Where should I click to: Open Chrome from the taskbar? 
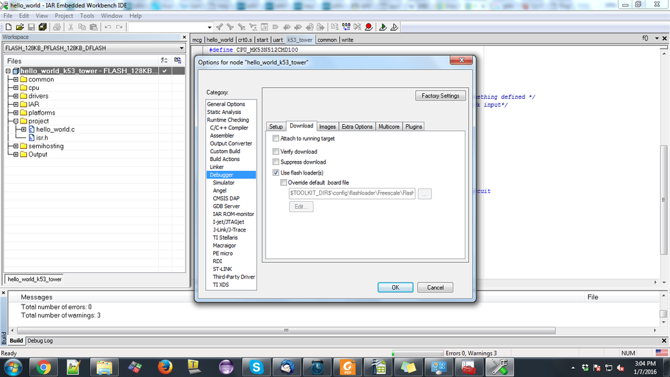43,367
